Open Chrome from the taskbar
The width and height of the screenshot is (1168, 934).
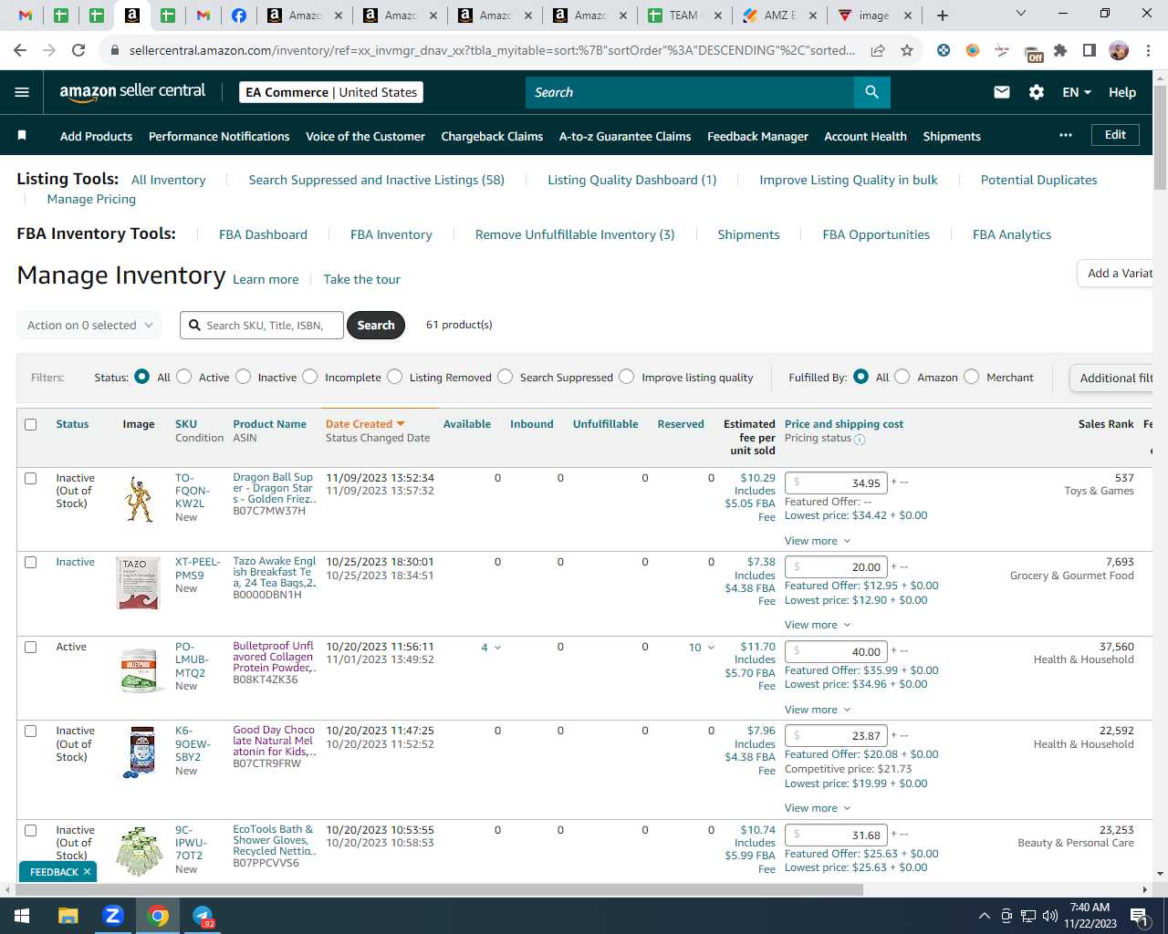[158, 916]
